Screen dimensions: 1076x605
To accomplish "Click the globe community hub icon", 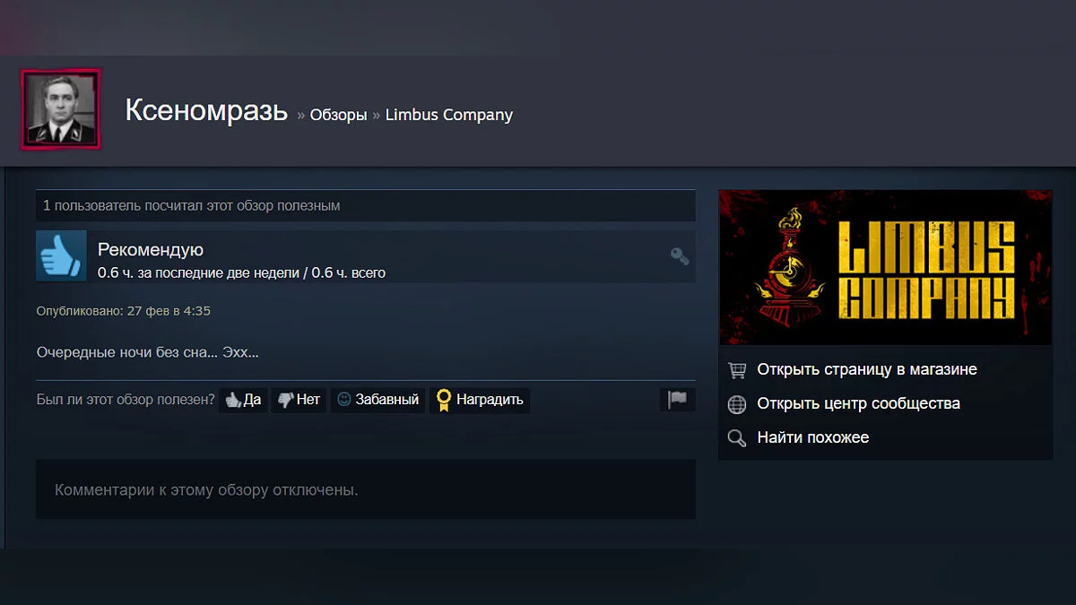I will click(x=737, y=404).
